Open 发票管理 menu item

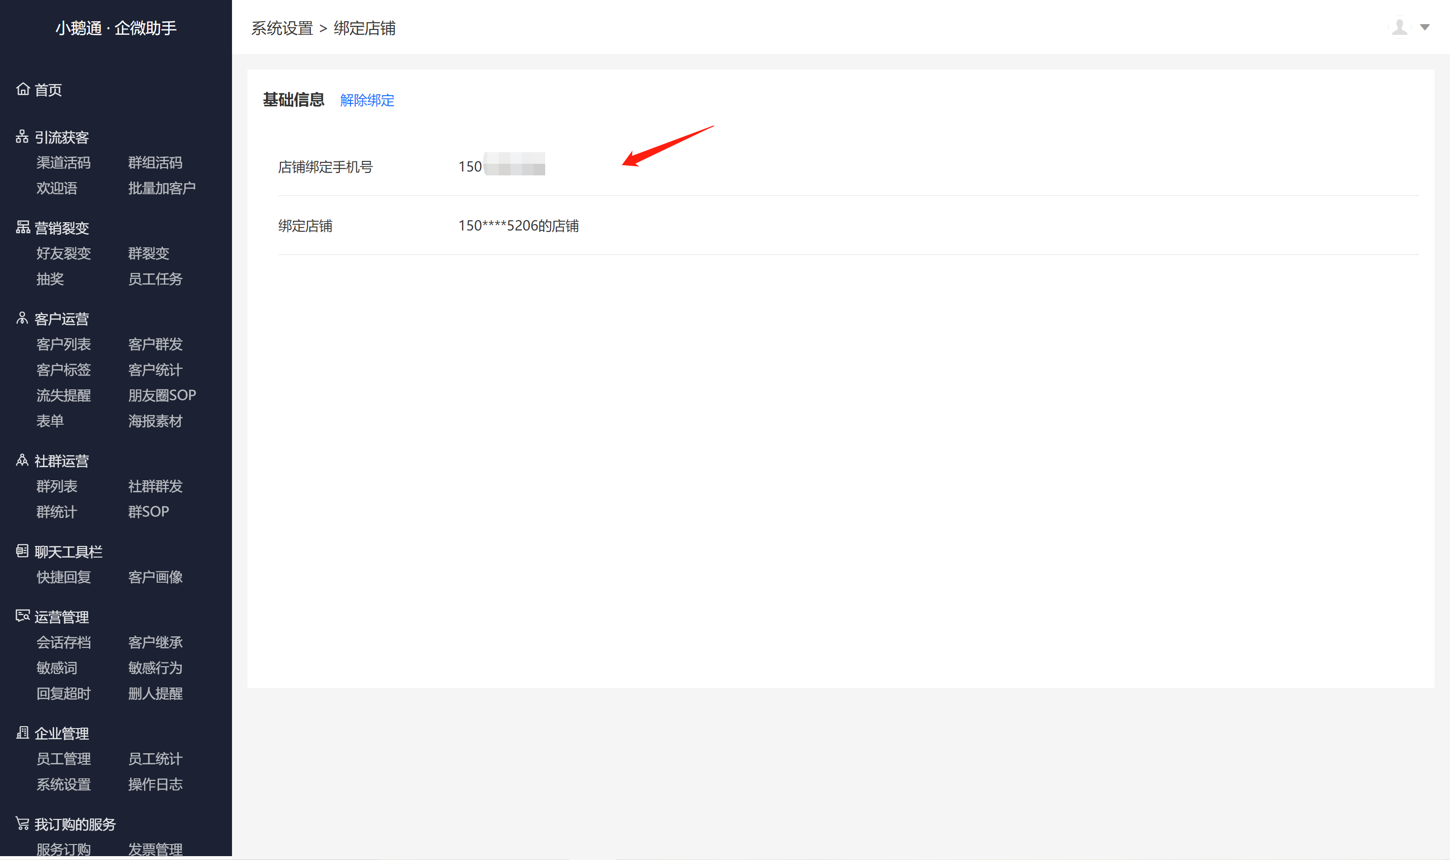click(x=155, y=849)
